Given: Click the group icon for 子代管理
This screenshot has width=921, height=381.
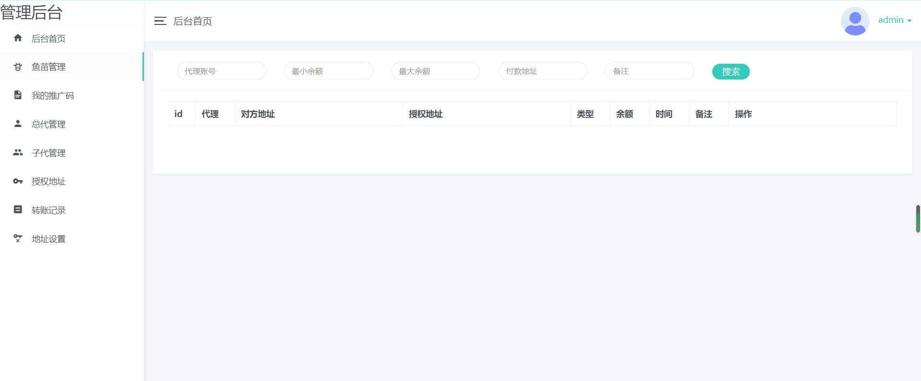Looking at the screenshot, I should click(x=18, y=152).
